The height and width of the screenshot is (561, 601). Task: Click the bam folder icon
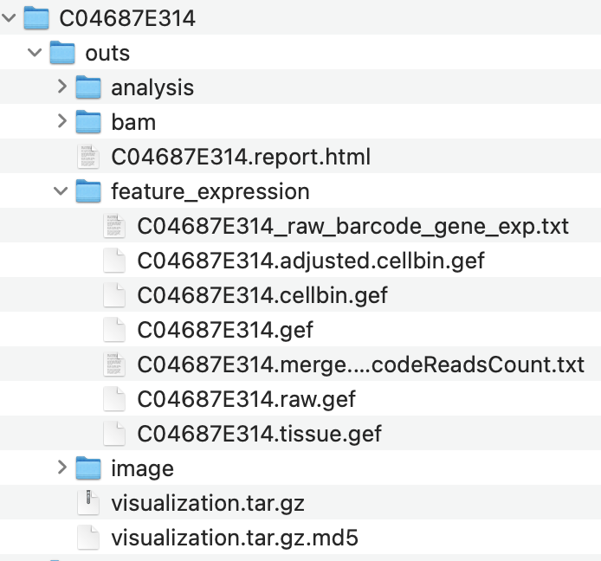(88, 122)
